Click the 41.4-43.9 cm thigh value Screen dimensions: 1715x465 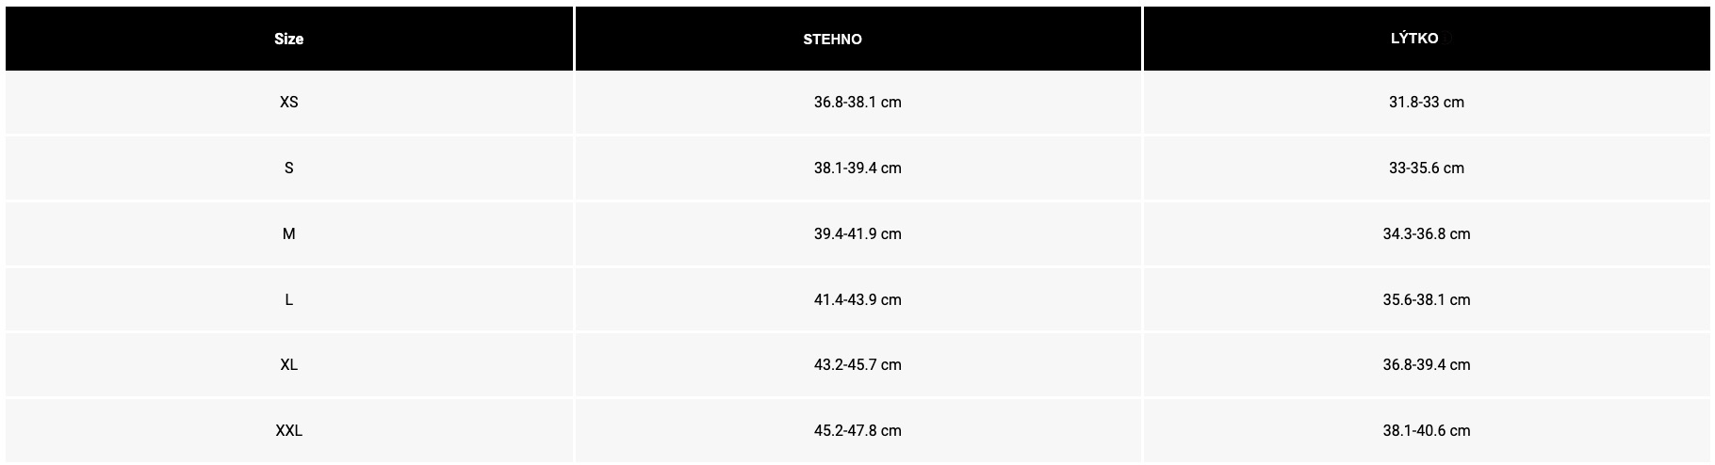pyautogui.click(x=858, y=300)
